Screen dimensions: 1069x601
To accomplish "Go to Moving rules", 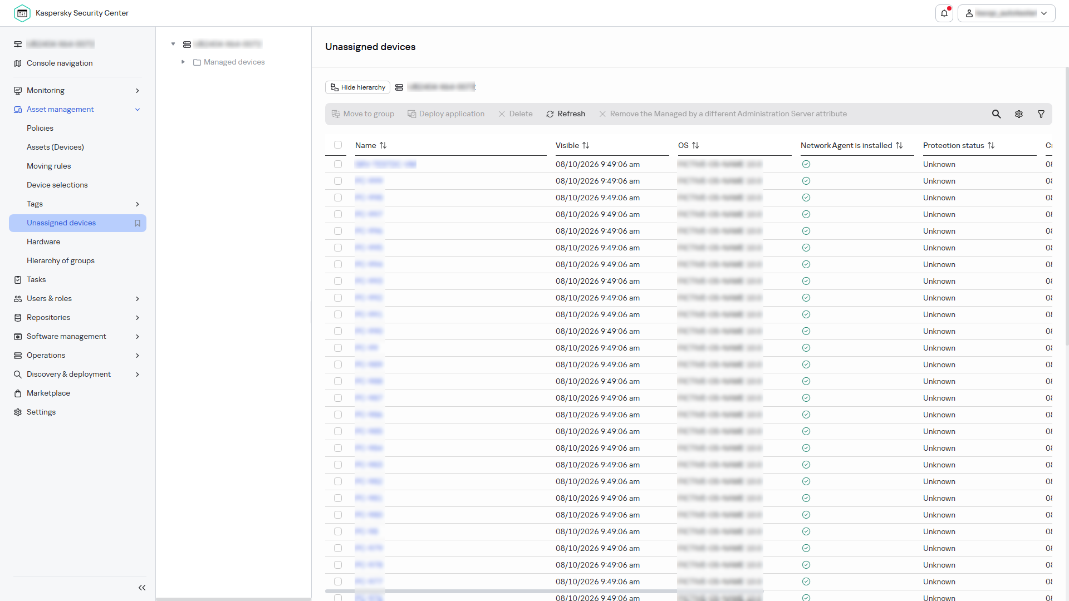I will tap(49, 166).
